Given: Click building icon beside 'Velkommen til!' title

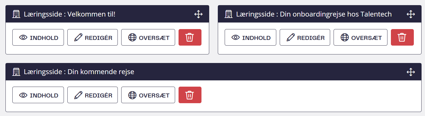Looking at the screenshot, I should [16, 14].
